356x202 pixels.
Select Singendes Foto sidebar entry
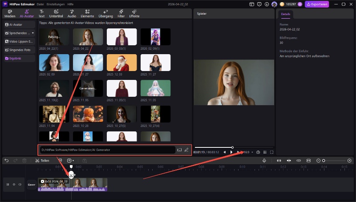tap(20, 50)
